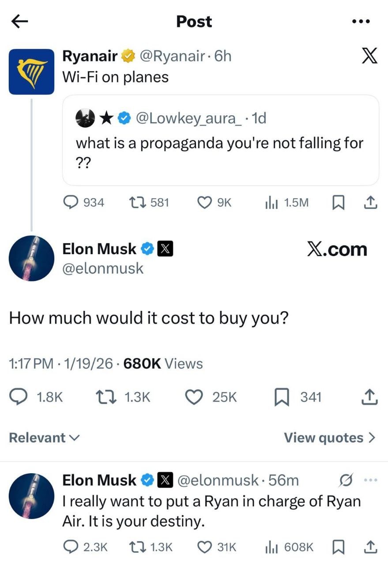The image size is (388, 565).
Task: Share Ryanair's post via share icon
Action: [x=369, y=202]
